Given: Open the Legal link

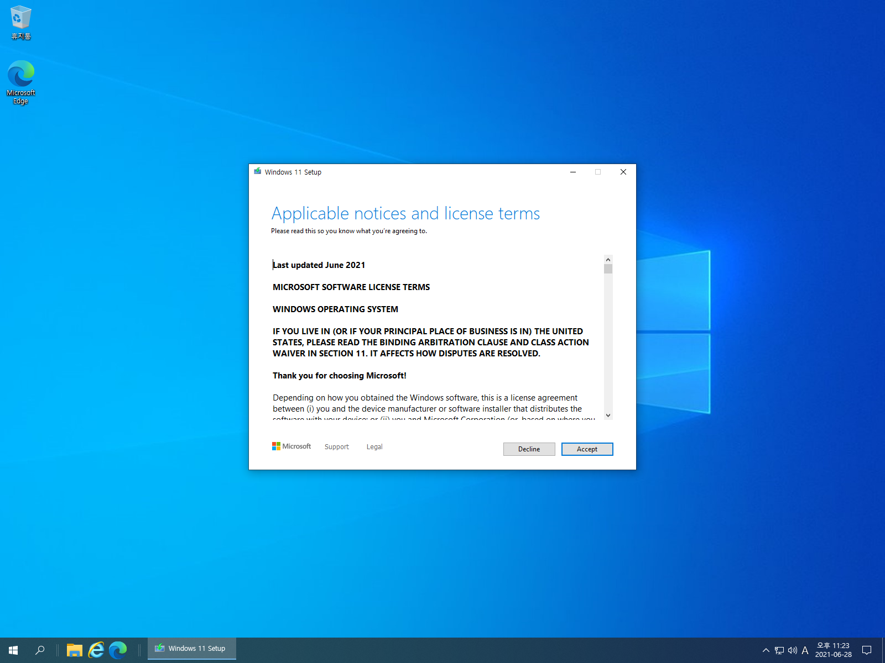Looking at the screenshot, I should (x=374, y=447).
